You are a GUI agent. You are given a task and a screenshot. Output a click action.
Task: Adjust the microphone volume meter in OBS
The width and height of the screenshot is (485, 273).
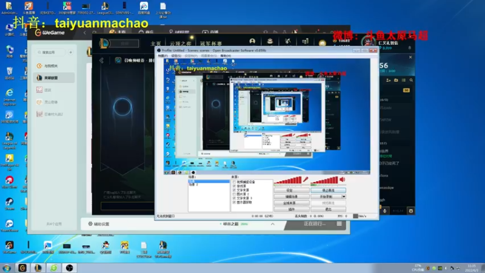coord(287,180)
